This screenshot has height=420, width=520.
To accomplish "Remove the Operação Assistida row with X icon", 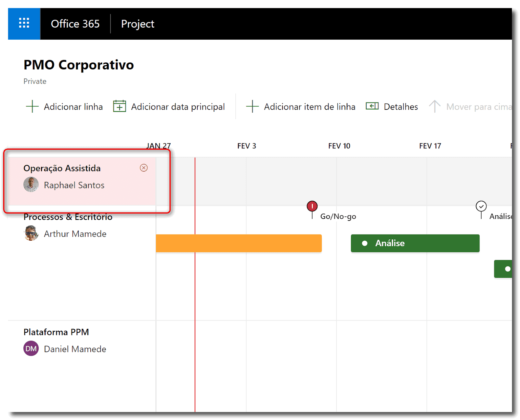I will click(144, 168).
